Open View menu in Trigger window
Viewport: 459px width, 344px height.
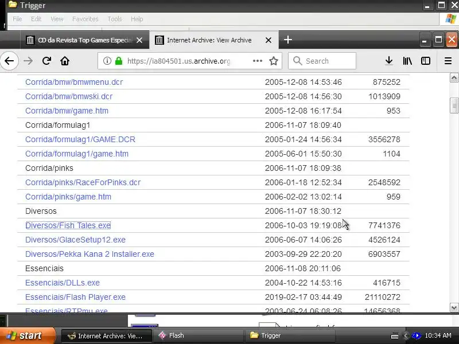coord(57,19)
